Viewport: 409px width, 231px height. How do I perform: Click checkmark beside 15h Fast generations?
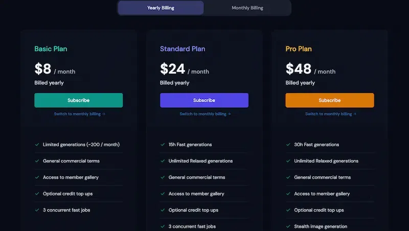tap(163, 145)
